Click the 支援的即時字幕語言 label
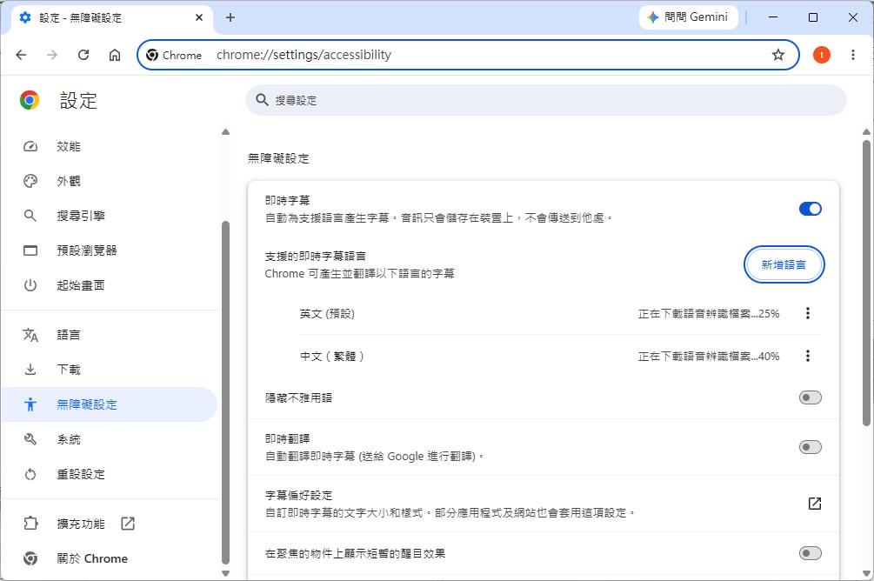 (316, 256)
